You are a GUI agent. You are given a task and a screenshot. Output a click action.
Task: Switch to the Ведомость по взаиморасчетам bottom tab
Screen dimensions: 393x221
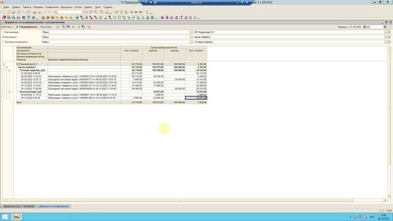point(53,206)
